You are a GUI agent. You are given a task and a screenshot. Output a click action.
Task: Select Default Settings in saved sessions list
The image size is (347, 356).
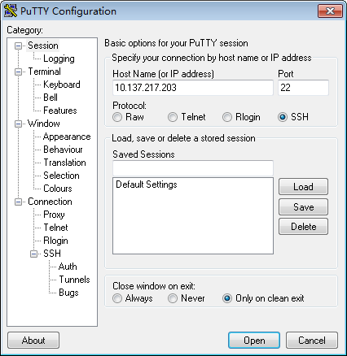147,185
